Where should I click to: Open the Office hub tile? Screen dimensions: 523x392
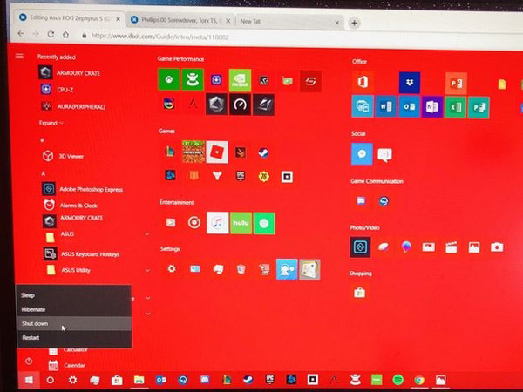[363, 82]
